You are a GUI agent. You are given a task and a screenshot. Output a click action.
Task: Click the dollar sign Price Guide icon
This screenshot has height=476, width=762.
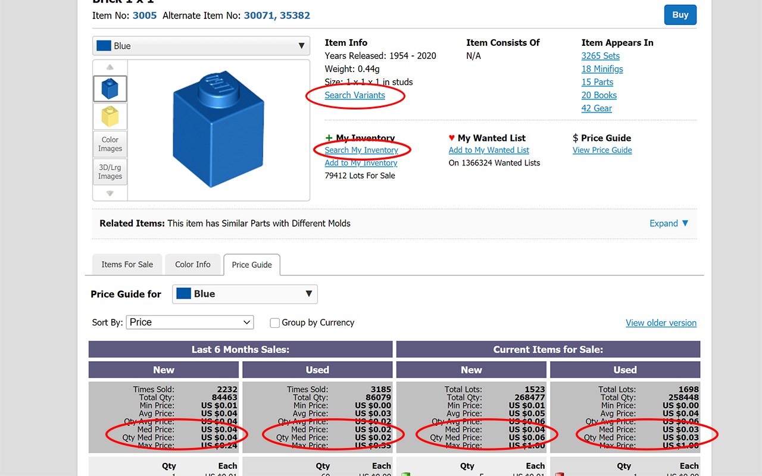coord(575,138)
